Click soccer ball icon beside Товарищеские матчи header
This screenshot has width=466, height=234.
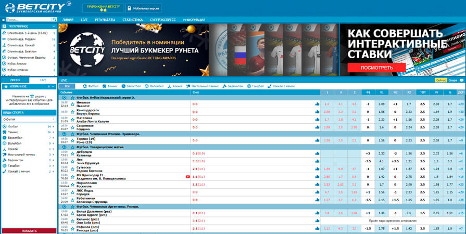click(x=64, y=147)
